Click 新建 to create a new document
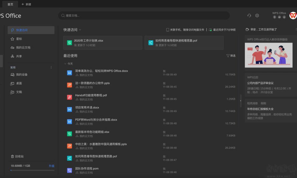297x178 pixels. click(x=26, y=4)
